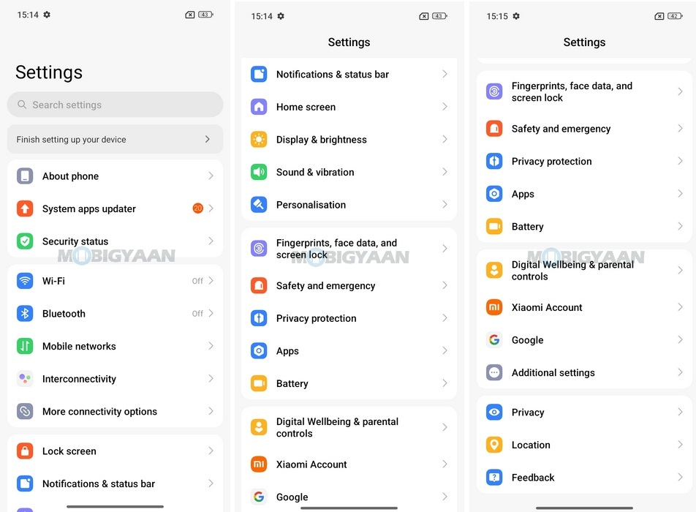Tap the Display & brightness sun icon
696x512 pixels.
[x=259, y=140]
